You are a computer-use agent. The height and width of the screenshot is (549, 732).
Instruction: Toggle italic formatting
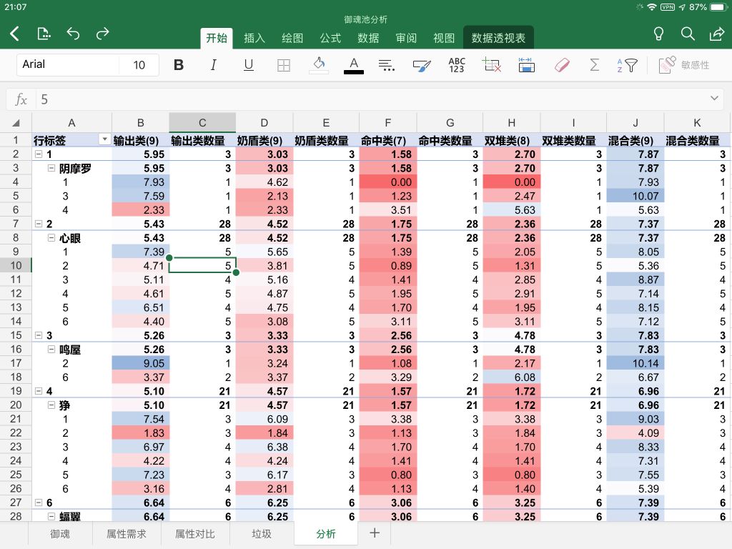213,64
